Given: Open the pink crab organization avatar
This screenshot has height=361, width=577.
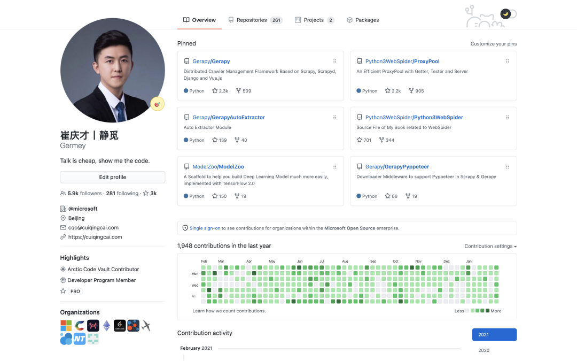Looking at the screenshot, I should click(93, 326).
